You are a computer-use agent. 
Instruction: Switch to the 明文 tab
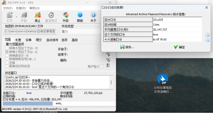click(x=39, y=40)
